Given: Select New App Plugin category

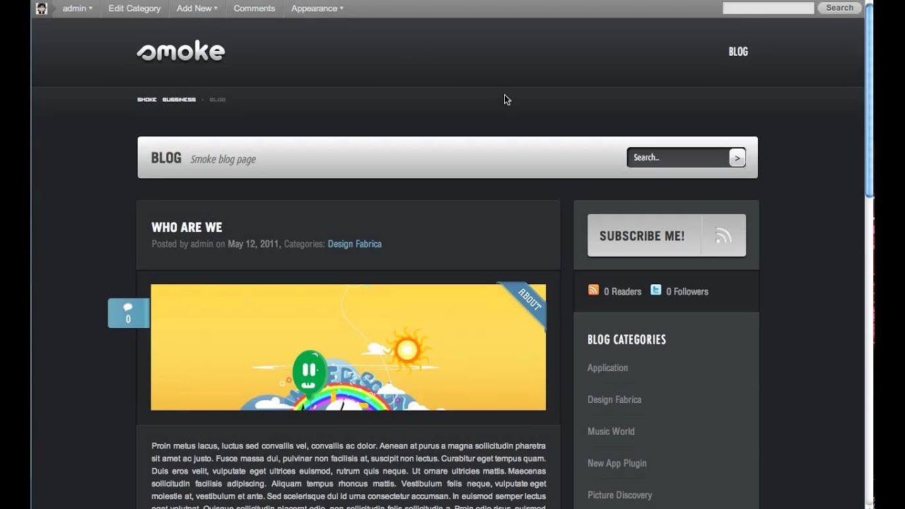Looking at the screenshot, I should point(617,463).
